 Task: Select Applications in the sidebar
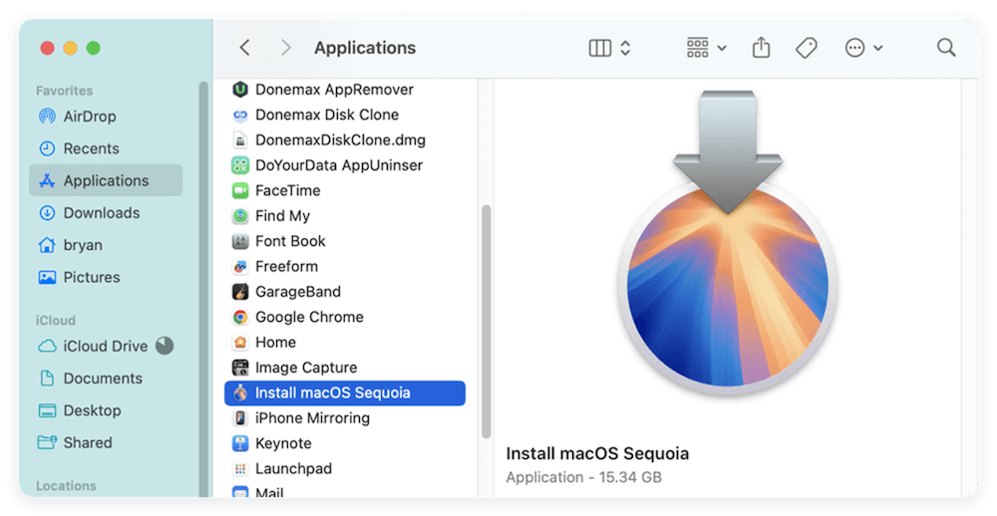[106, 180]
